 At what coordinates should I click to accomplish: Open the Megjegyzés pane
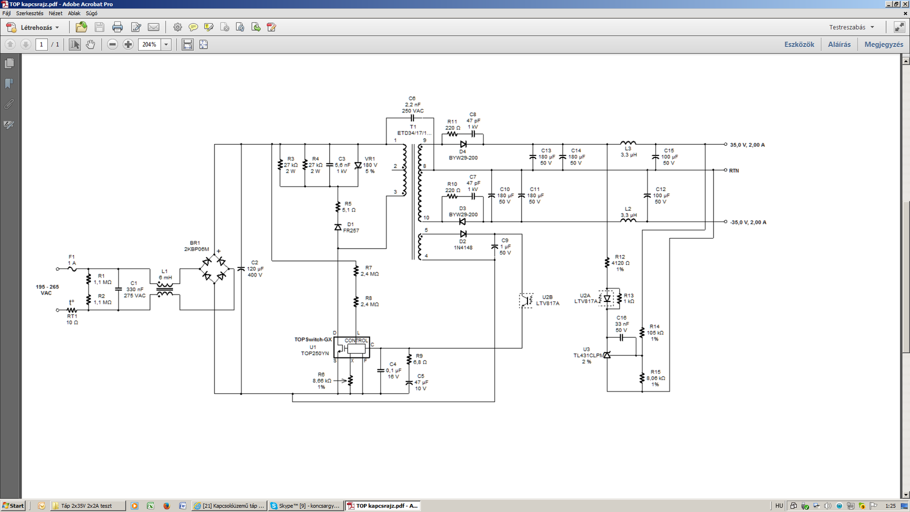tap(883, 44)
